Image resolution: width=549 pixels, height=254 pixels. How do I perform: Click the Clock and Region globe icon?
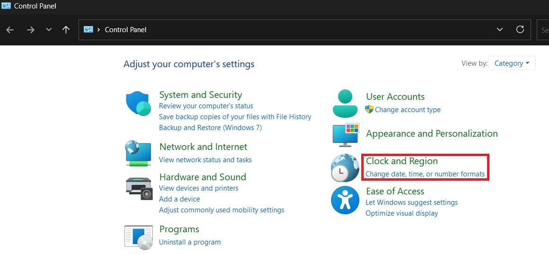tap(345, 168)
